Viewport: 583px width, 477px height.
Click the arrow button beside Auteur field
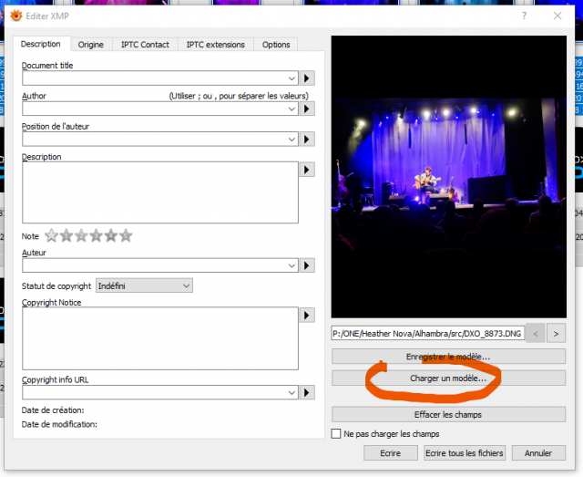307,265
